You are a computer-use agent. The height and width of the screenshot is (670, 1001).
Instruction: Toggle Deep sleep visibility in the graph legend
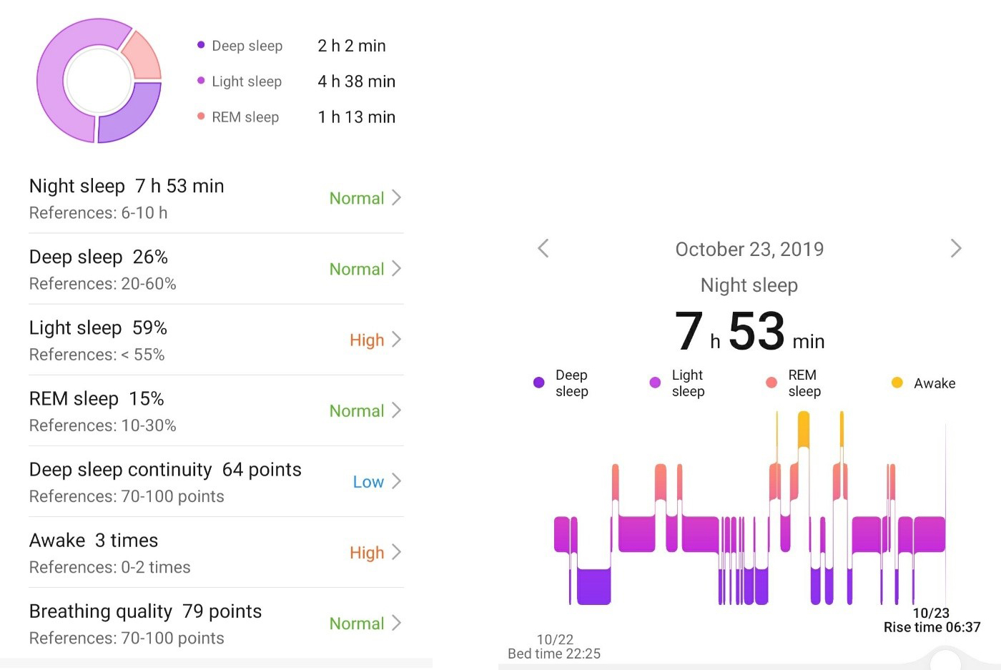(x=538, y=383)
